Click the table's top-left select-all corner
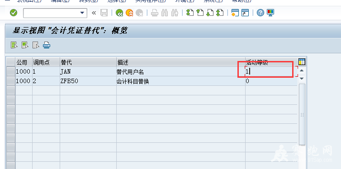This screenshot has width=341, height=169. [11, 62]
